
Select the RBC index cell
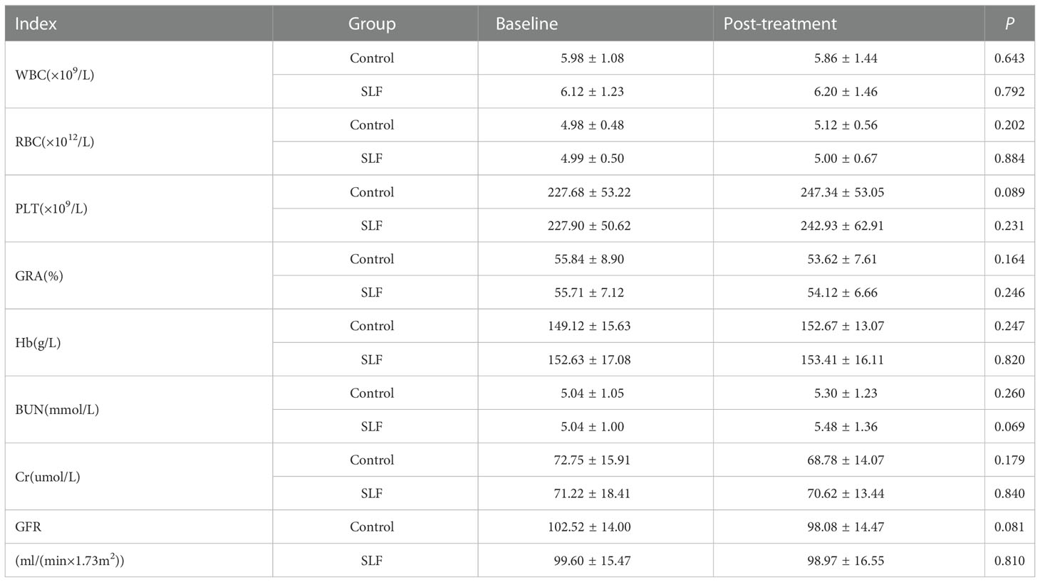pos(54,141)
